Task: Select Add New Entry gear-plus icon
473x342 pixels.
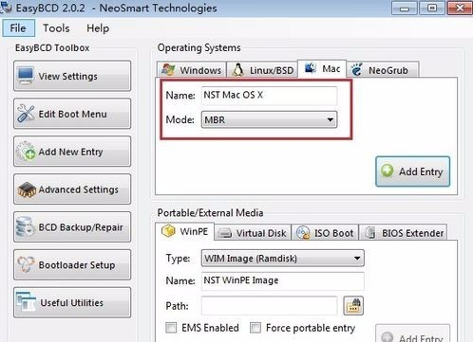Action: click(x=26, y=152)
